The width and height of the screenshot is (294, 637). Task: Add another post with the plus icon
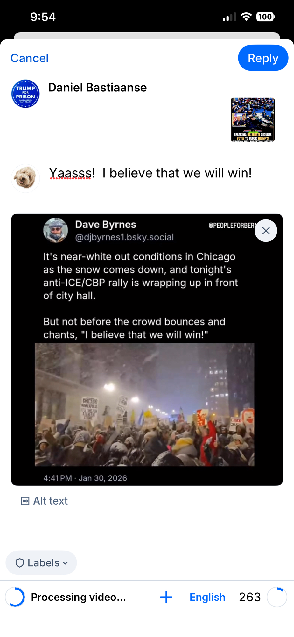click(166, 597)
